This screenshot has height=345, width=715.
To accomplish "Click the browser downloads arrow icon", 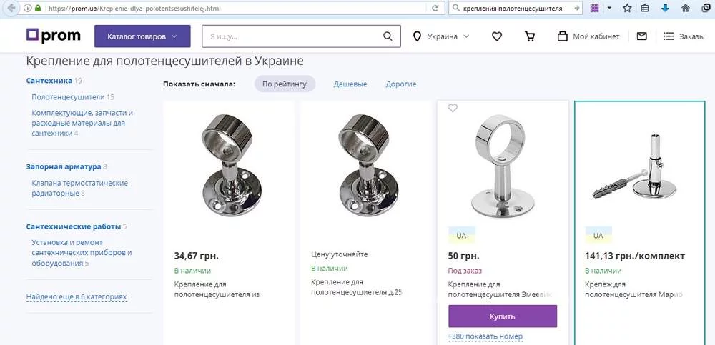I will [665, 8].
